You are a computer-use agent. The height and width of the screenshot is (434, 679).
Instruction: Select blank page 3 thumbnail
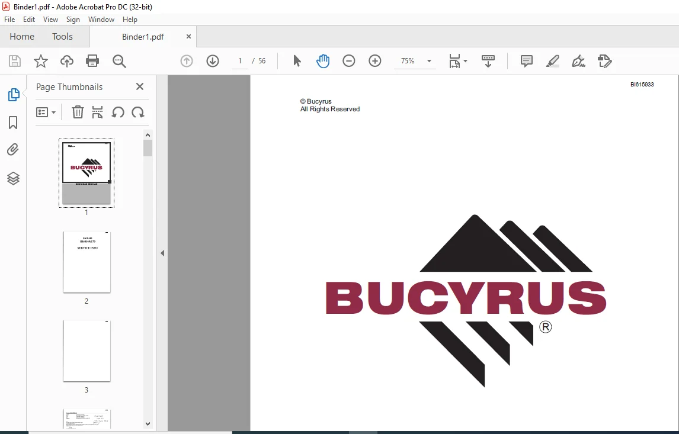(87, 351)
